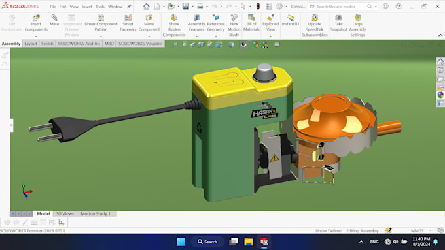445x250 pixels.
Task: Open the Motion Study 1 tab
Action: pos(96,213)
